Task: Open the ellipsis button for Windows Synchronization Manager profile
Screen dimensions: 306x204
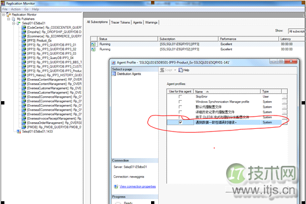Action: click(284, 102)
